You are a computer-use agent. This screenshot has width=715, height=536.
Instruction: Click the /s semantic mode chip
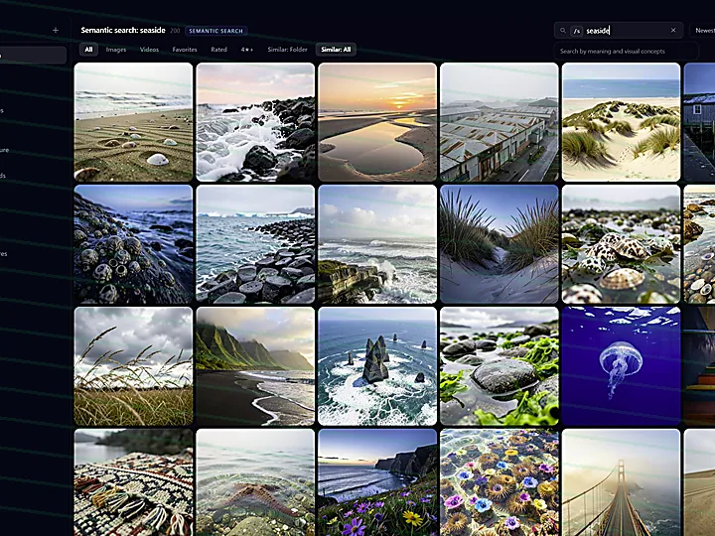coord(577,31)
